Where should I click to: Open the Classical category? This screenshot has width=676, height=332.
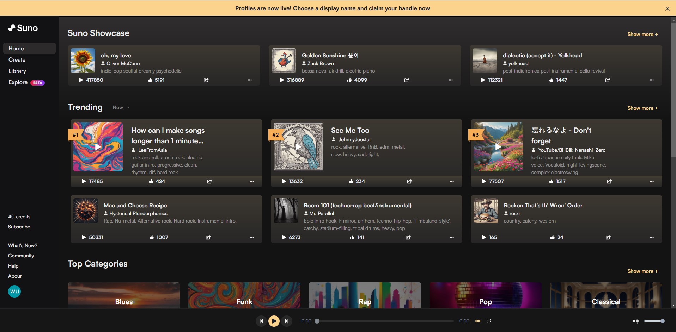[x=606, y=295]
